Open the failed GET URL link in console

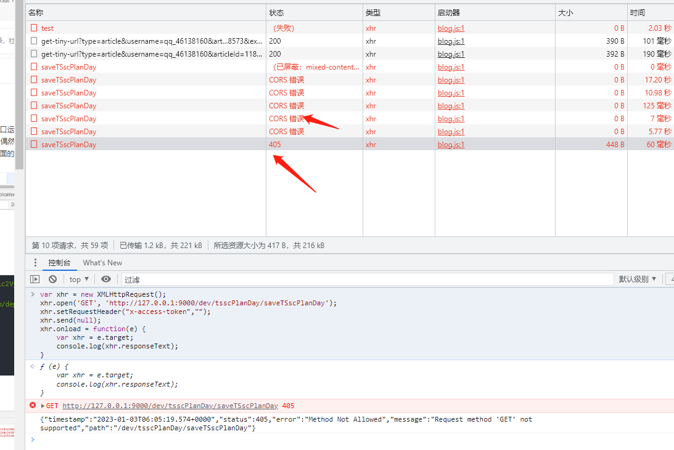pos(170,406)
